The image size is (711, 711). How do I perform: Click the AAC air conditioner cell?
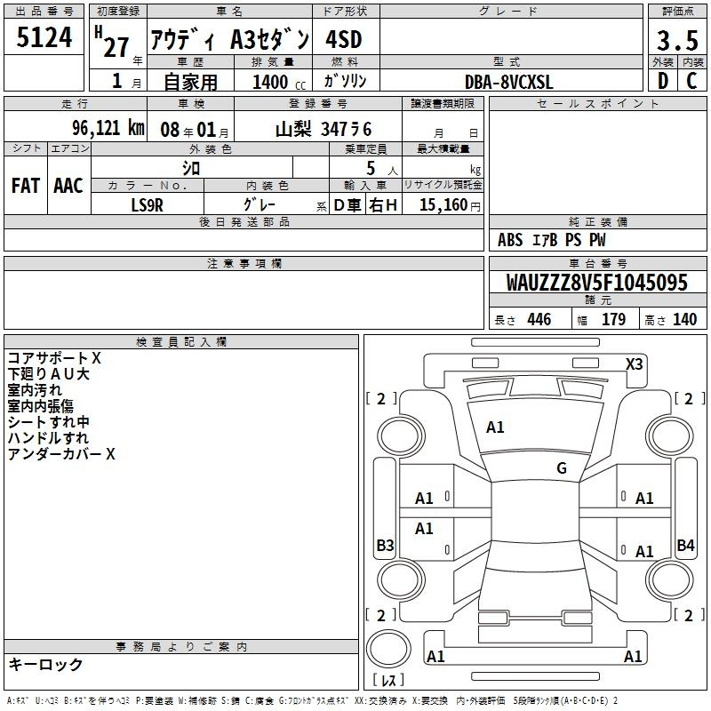click(x=68, y=185)
